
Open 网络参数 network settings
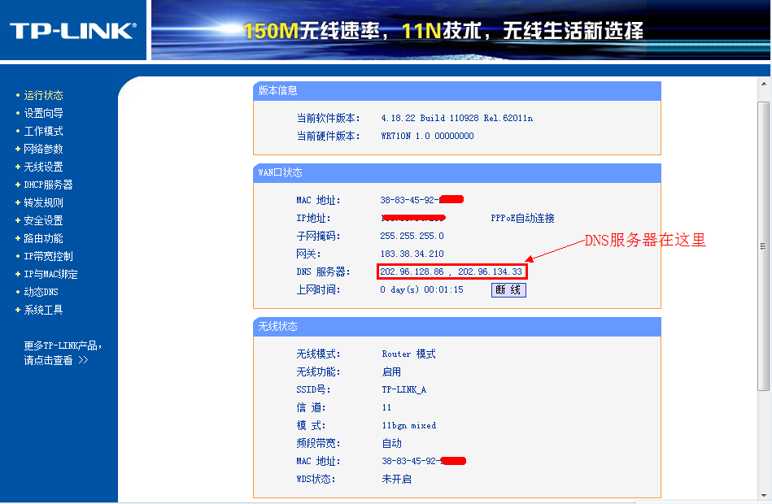(x=45, y=149)
